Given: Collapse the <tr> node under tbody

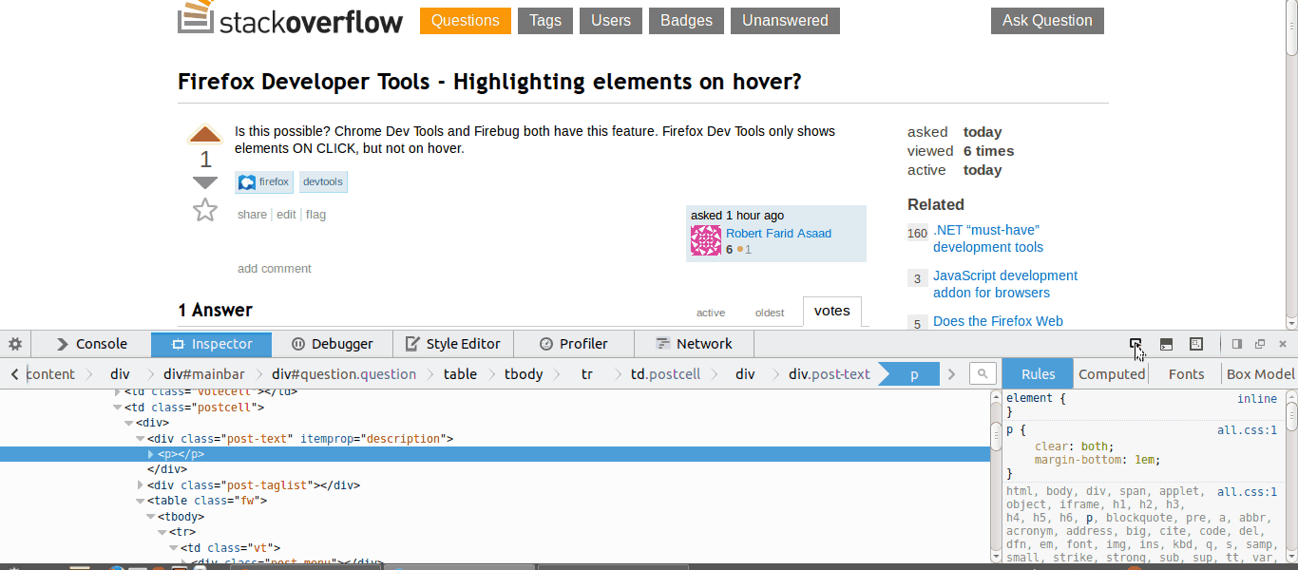Looking at the screenshot, I should tap(162, 532).
